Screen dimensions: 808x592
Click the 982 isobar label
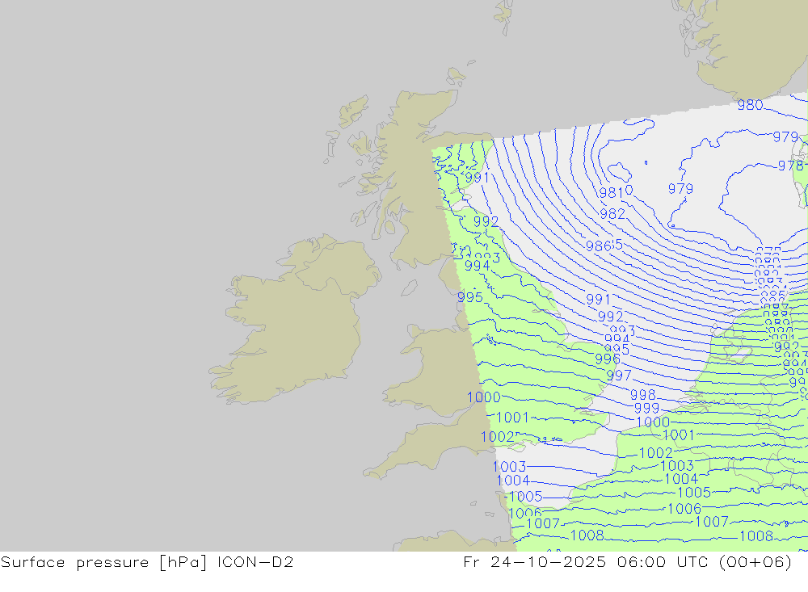click(x=612, y=214)
